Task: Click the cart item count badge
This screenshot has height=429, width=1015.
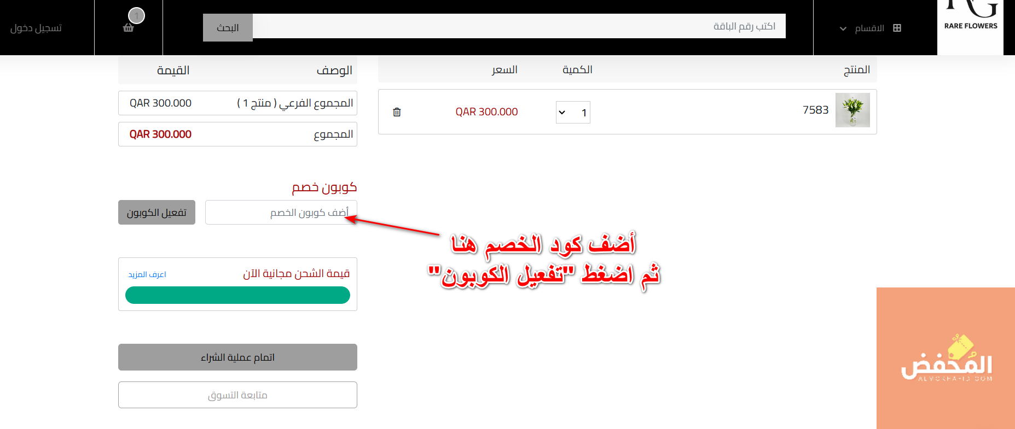Action: [x=136, y=15]
